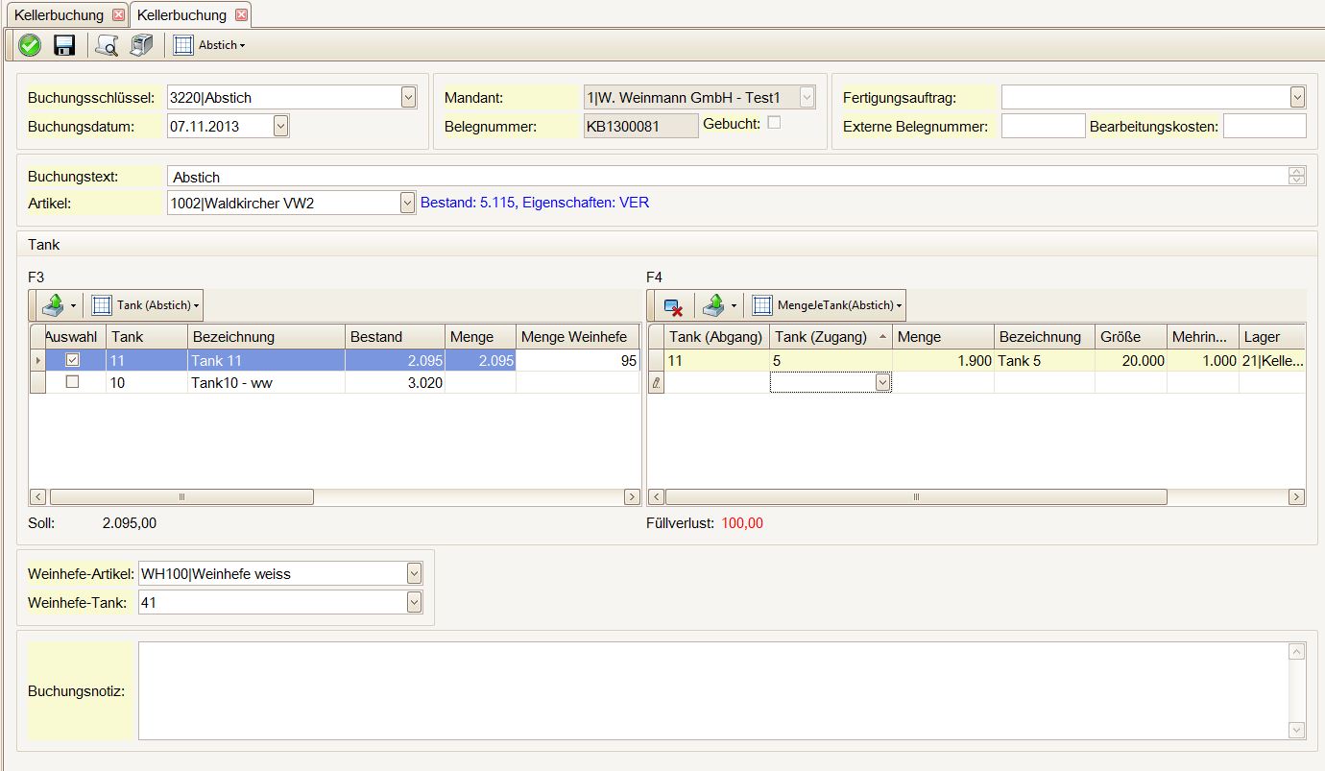Click the Buchungstext spinner arrows
The image size is (1325, 771).
tap(1297, 177)
